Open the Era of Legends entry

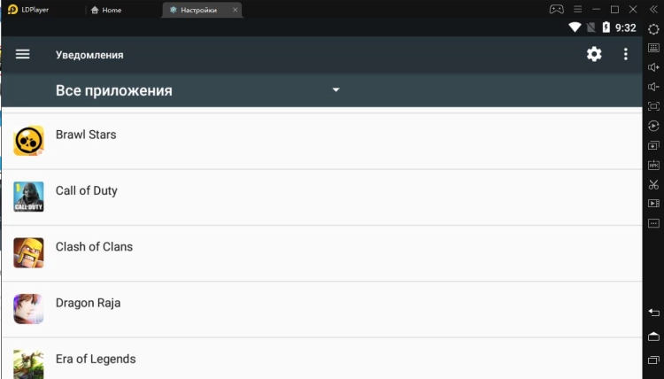[96, 359]
